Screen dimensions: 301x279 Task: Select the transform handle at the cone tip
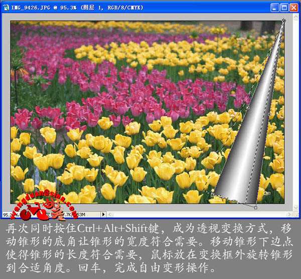(x=283, y=21)
